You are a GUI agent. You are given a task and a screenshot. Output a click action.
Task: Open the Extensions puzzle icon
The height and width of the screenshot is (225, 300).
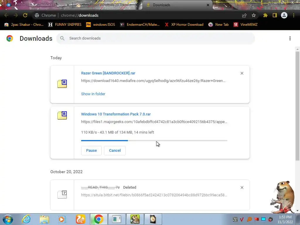click(x=265, y=15)
